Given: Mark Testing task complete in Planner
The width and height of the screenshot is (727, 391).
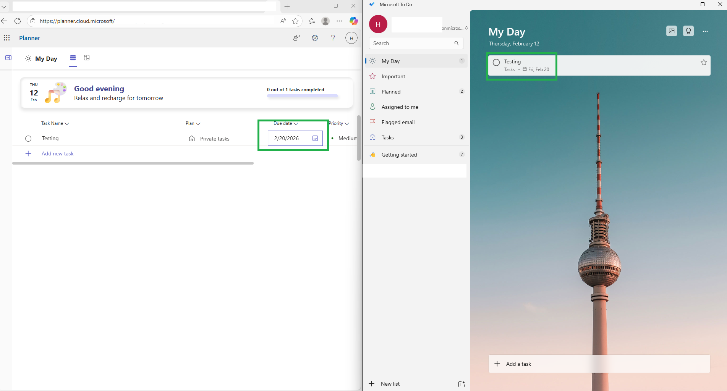Looking at the screenshot, I should (x=28, y=139).
